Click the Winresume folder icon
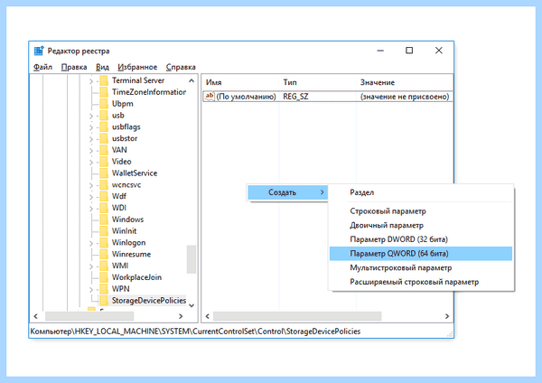 [104, 254]
